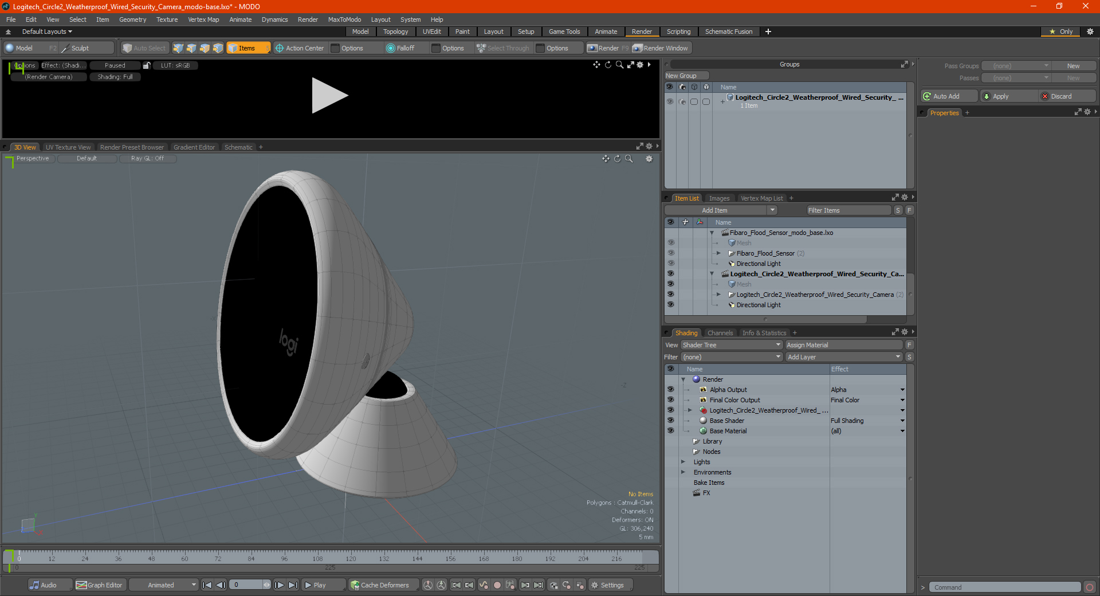Click the Apply button
Image resolution: width=1100 pixels, height=596 pixels.
click(x=1009, y=96)
